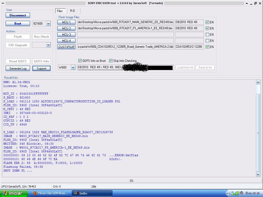
Task: Click the CDA102453/2 12280 info field
Action: [x=189, y=47]
